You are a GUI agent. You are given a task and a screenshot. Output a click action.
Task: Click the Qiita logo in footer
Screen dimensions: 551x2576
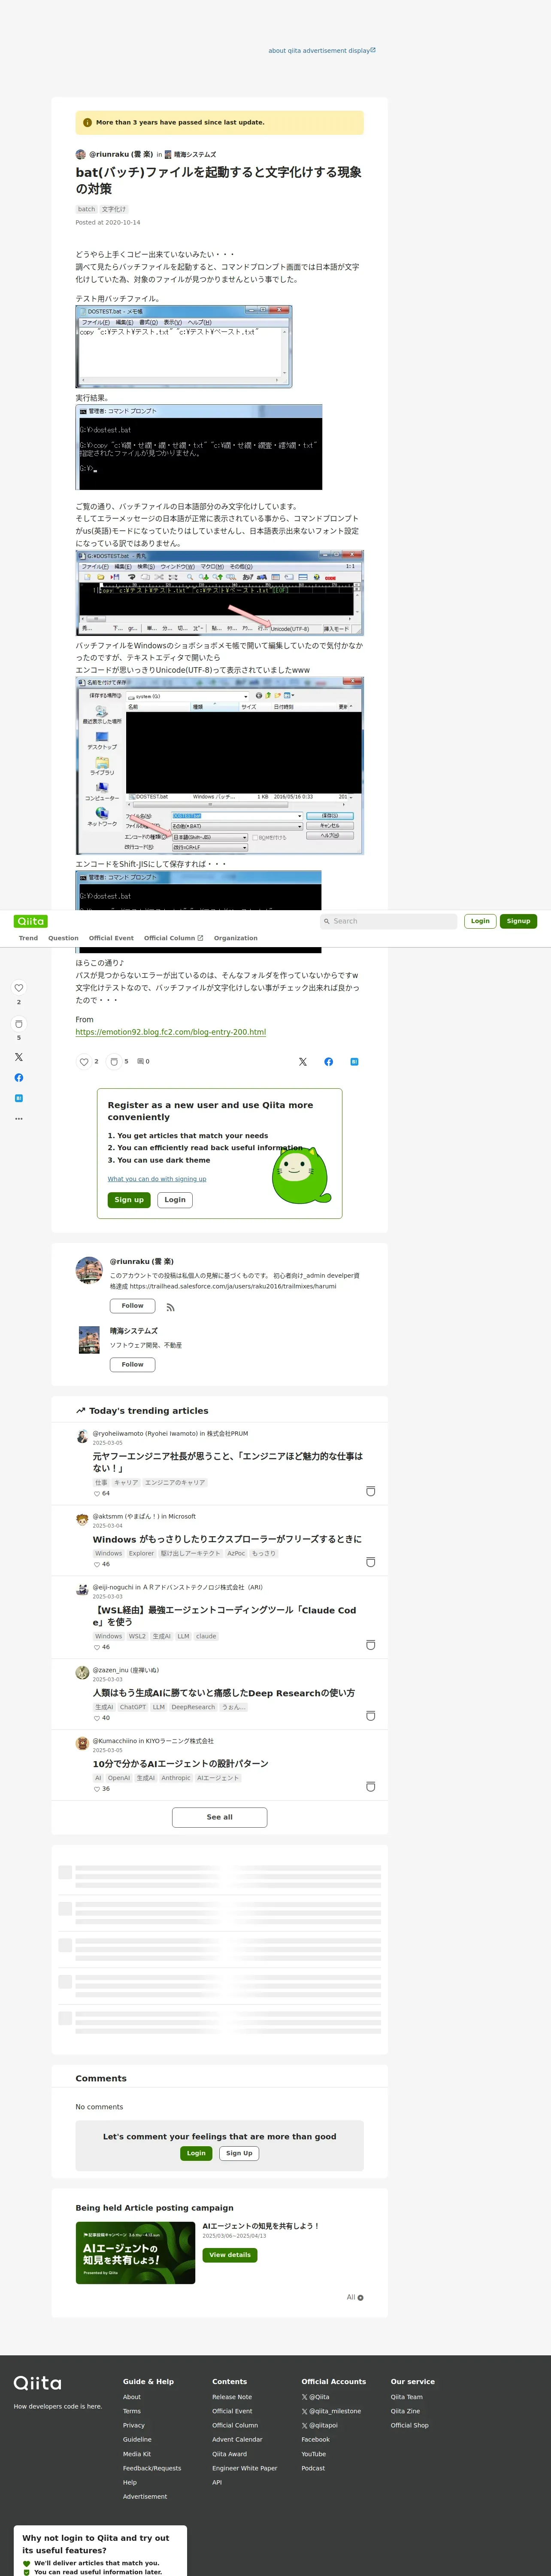click(38, 2383)
